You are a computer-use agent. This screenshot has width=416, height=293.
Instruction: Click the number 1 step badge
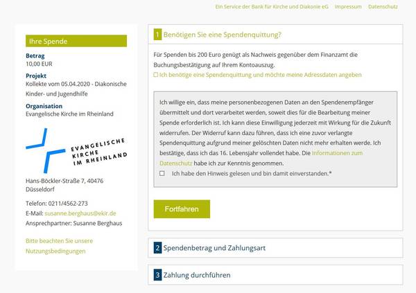(158, 35)
